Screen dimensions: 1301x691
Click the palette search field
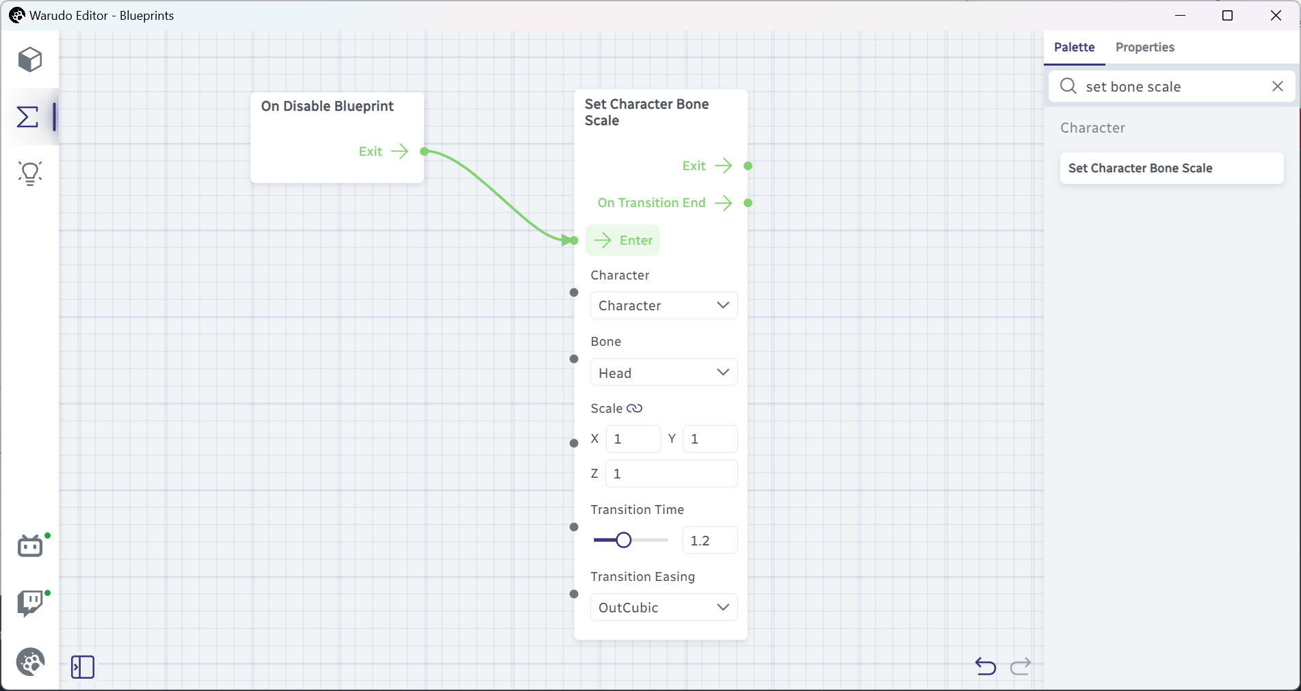[x=1172, y=86]
